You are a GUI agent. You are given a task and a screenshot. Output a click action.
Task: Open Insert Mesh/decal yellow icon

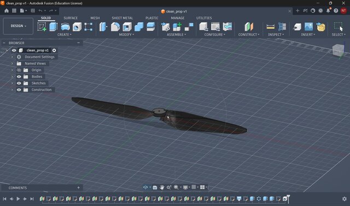tap(321, 27)
